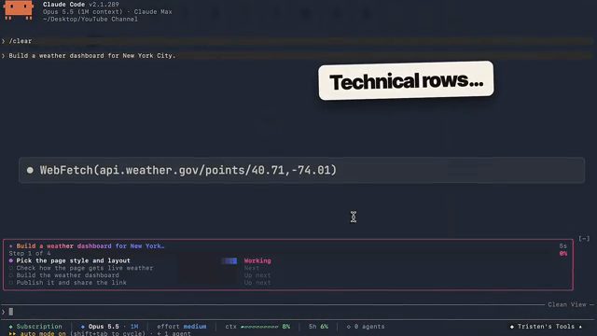The image size is (597, 336).
Task: Click the '0%' progress value in the task panel
Action: point(563,253)
